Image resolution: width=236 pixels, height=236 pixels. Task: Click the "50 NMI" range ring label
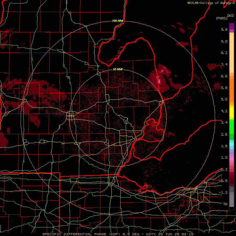tap(118, 69)
